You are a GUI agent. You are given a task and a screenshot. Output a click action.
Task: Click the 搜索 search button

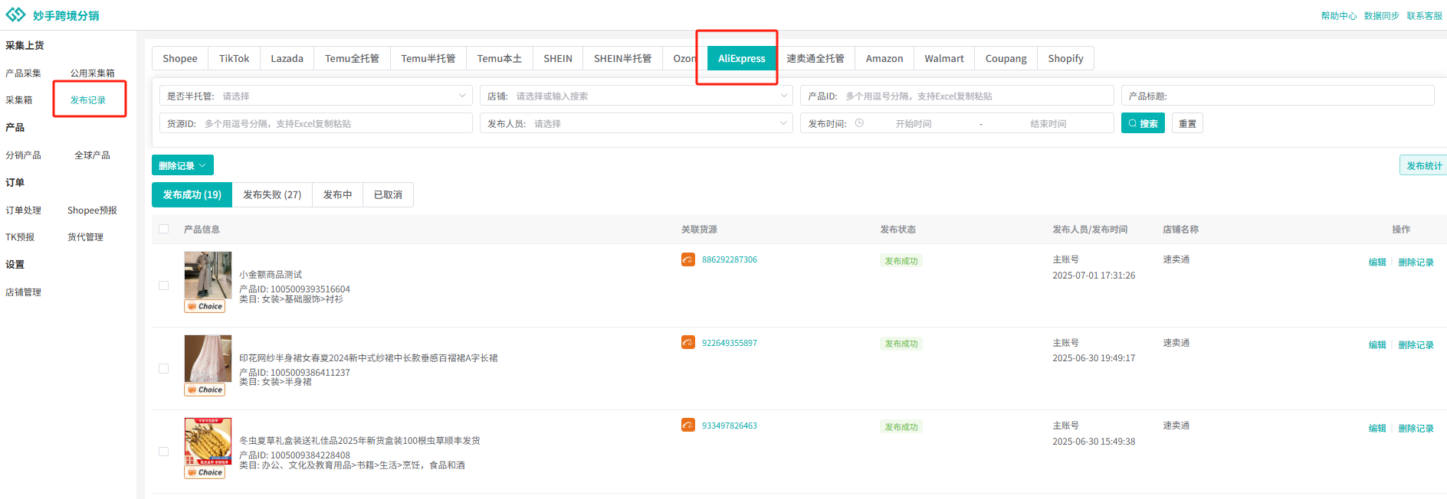tap(1143, 123)
